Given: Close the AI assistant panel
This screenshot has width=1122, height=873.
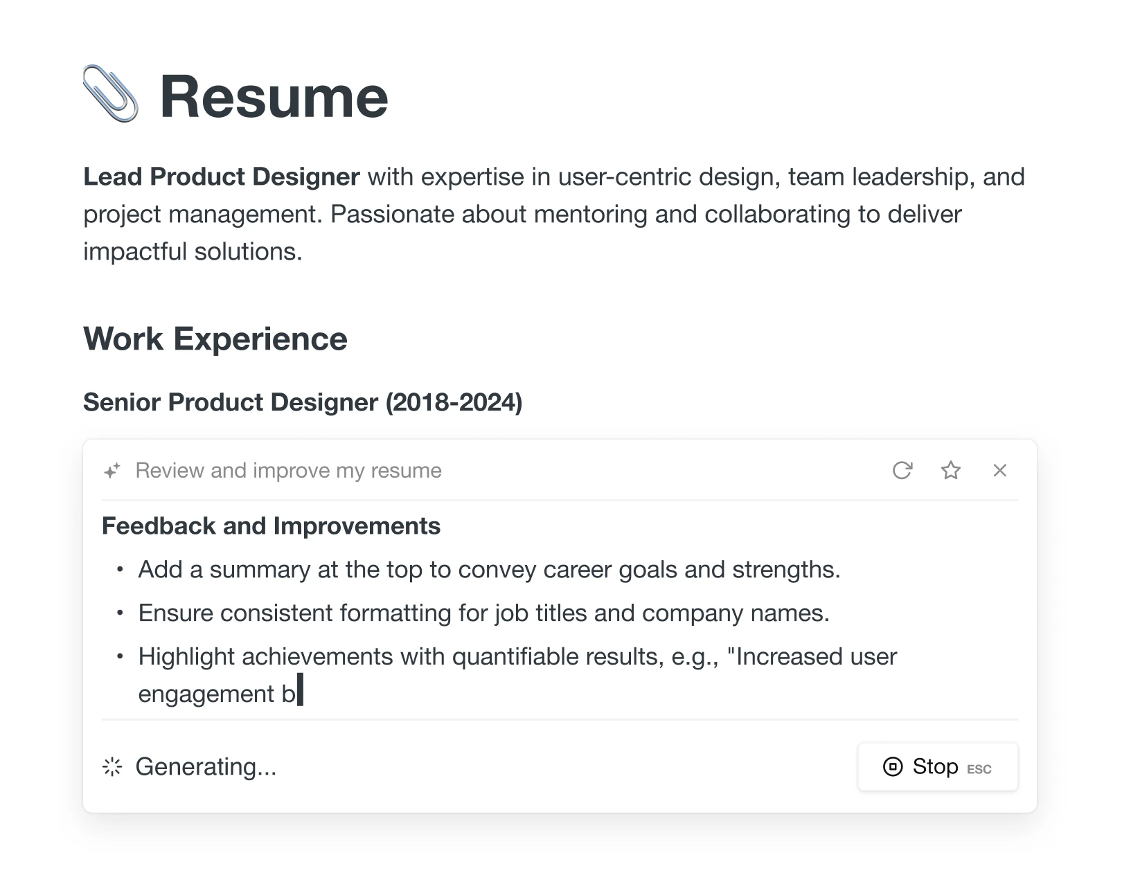Looking at the screenshot, I should point(999,471).
